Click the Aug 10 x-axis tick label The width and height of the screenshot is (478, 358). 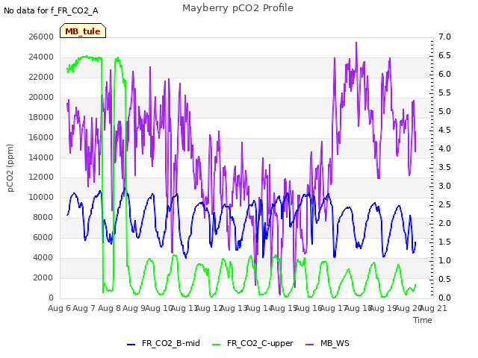159,308
